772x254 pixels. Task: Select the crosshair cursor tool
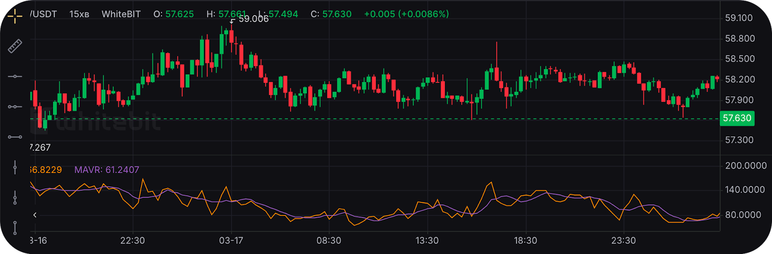coord(15,16)
